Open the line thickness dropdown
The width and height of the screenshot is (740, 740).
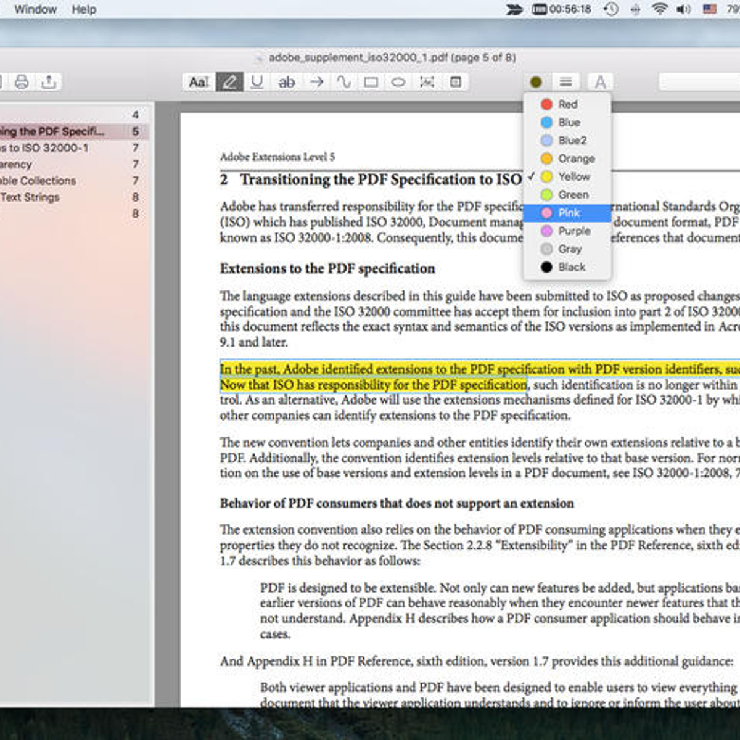(x=565, y=82)
